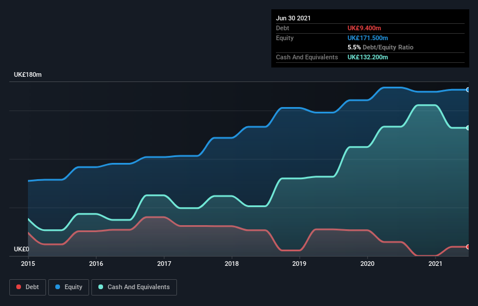Toggle the Equity series legend button
Viewport: 478px width, 306px height.
pyautogui.click(x=69, y=287)
